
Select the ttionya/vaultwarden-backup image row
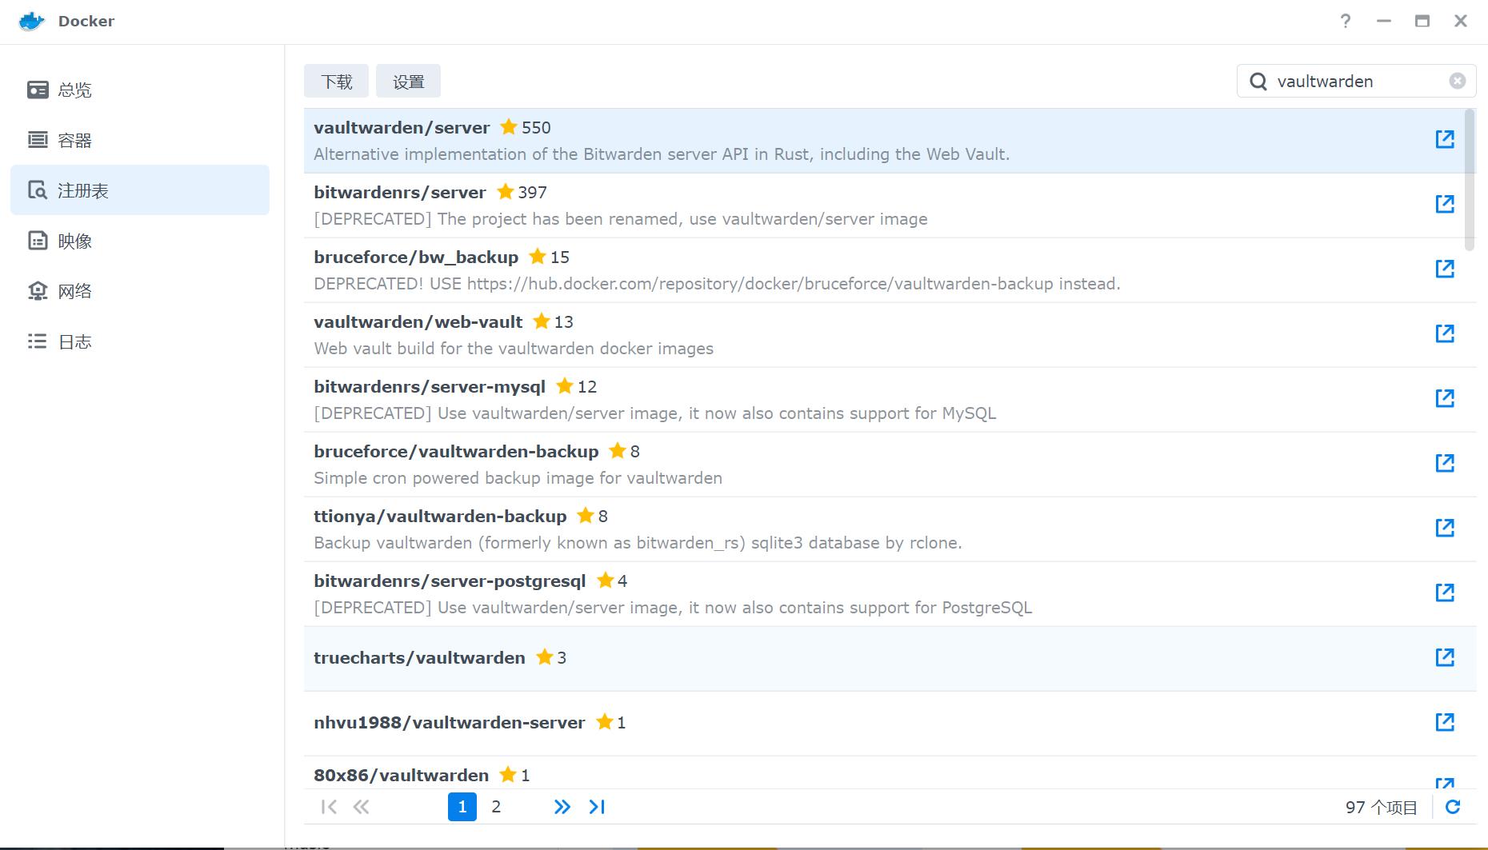pyautogui.click(x=890, y=529)
